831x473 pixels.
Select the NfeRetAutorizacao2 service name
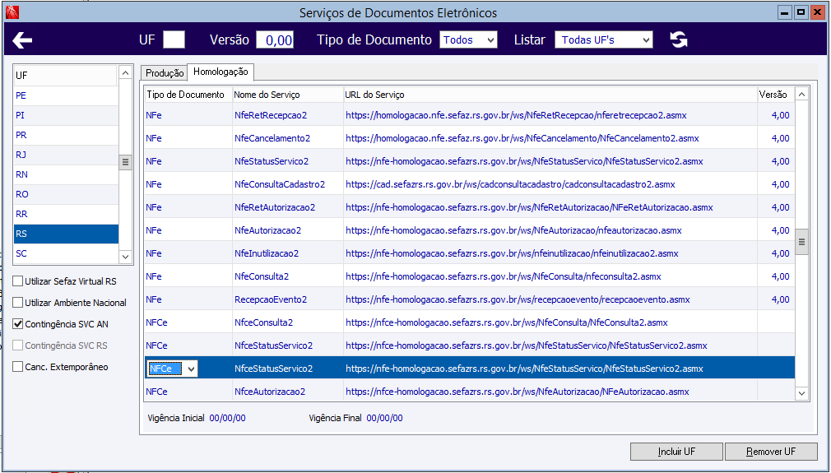pos(275,207)
